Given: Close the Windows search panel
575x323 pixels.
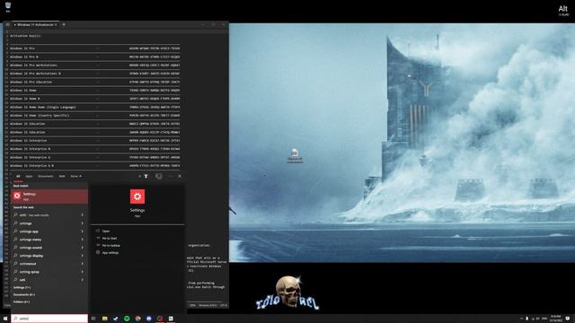Looking at the screenshot, I should (180, 176).
